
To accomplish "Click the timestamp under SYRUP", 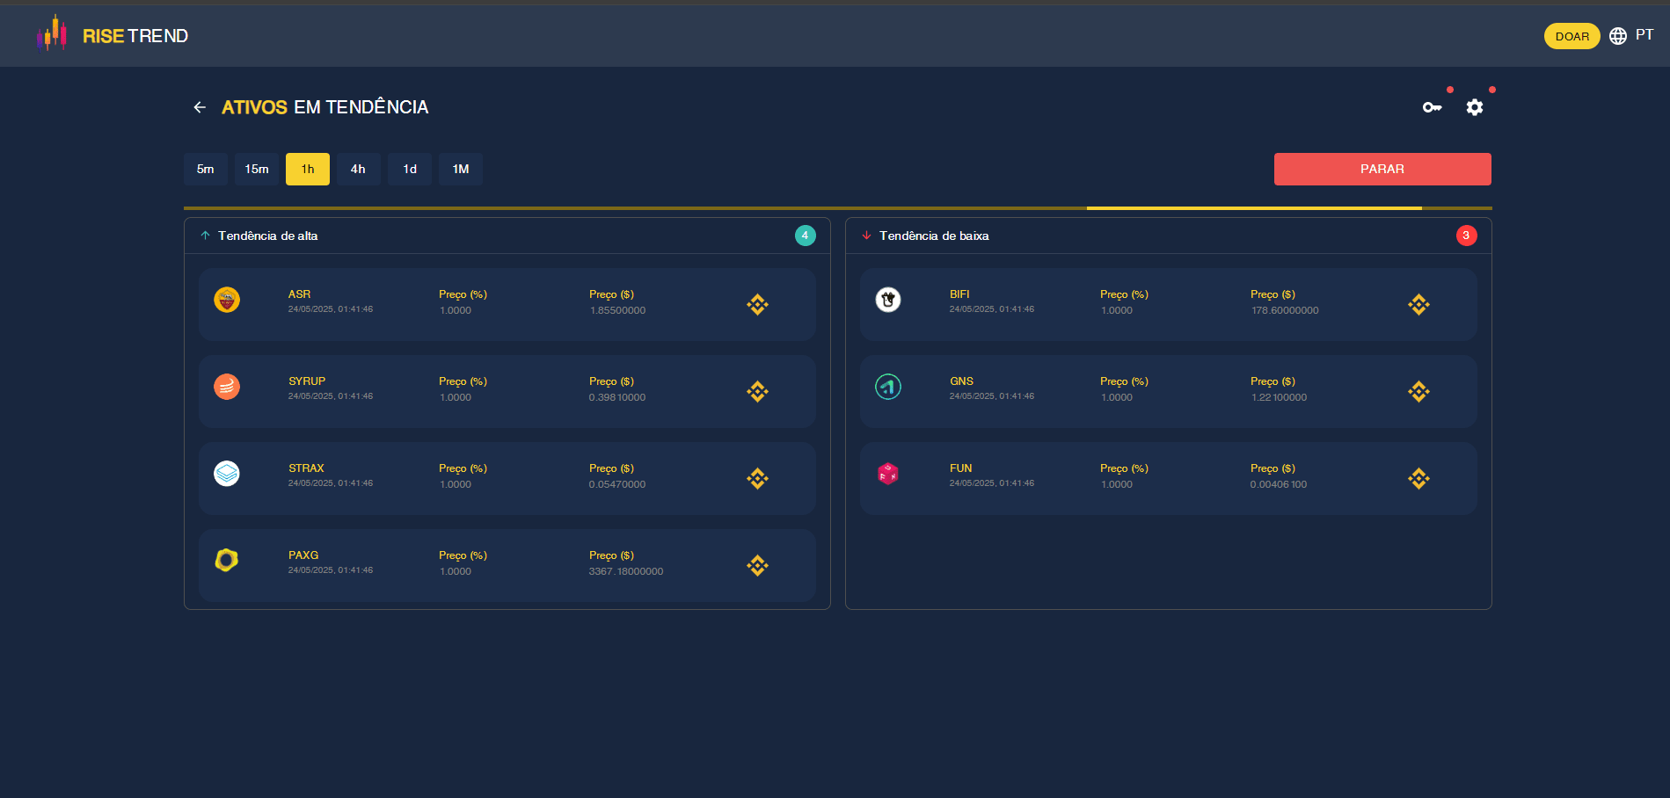I will point(331,396).
